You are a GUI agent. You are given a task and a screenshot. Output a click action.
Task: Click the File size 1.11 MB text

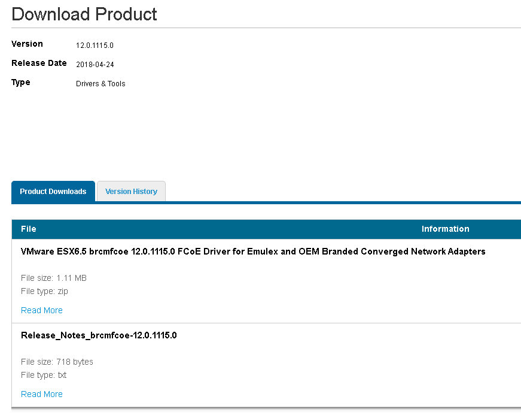54,278
